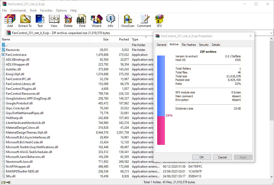The height and width of the screenshot is (185, 274).
Task: Click the Apply button
Action: pyautogui.click(x=243, y=157)
